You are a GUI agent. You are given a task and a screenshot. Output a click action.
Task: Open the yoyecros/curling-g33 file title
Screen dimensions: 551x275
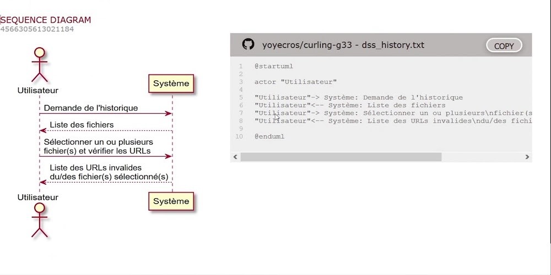[x=343, y=45]
